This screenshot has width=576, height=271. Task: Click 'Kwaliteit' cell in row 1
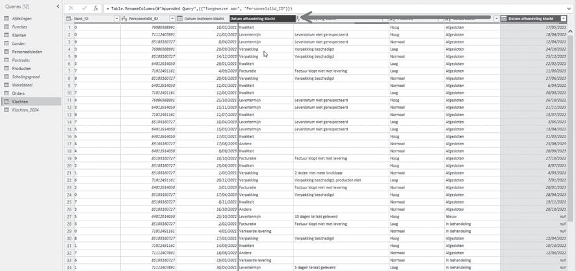coord(266,27)
